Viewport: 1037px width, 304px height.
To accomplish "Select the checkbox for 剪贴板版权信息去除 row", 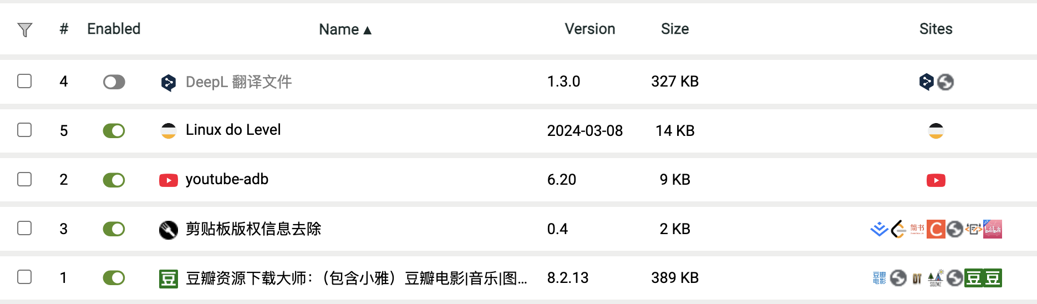I will tap(24, 228).
